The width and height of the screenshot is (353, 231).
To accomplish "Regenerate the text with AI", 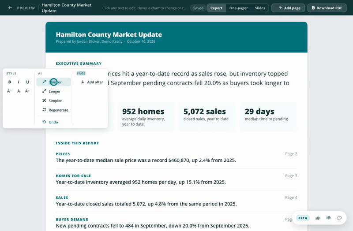I will (53, 110).
